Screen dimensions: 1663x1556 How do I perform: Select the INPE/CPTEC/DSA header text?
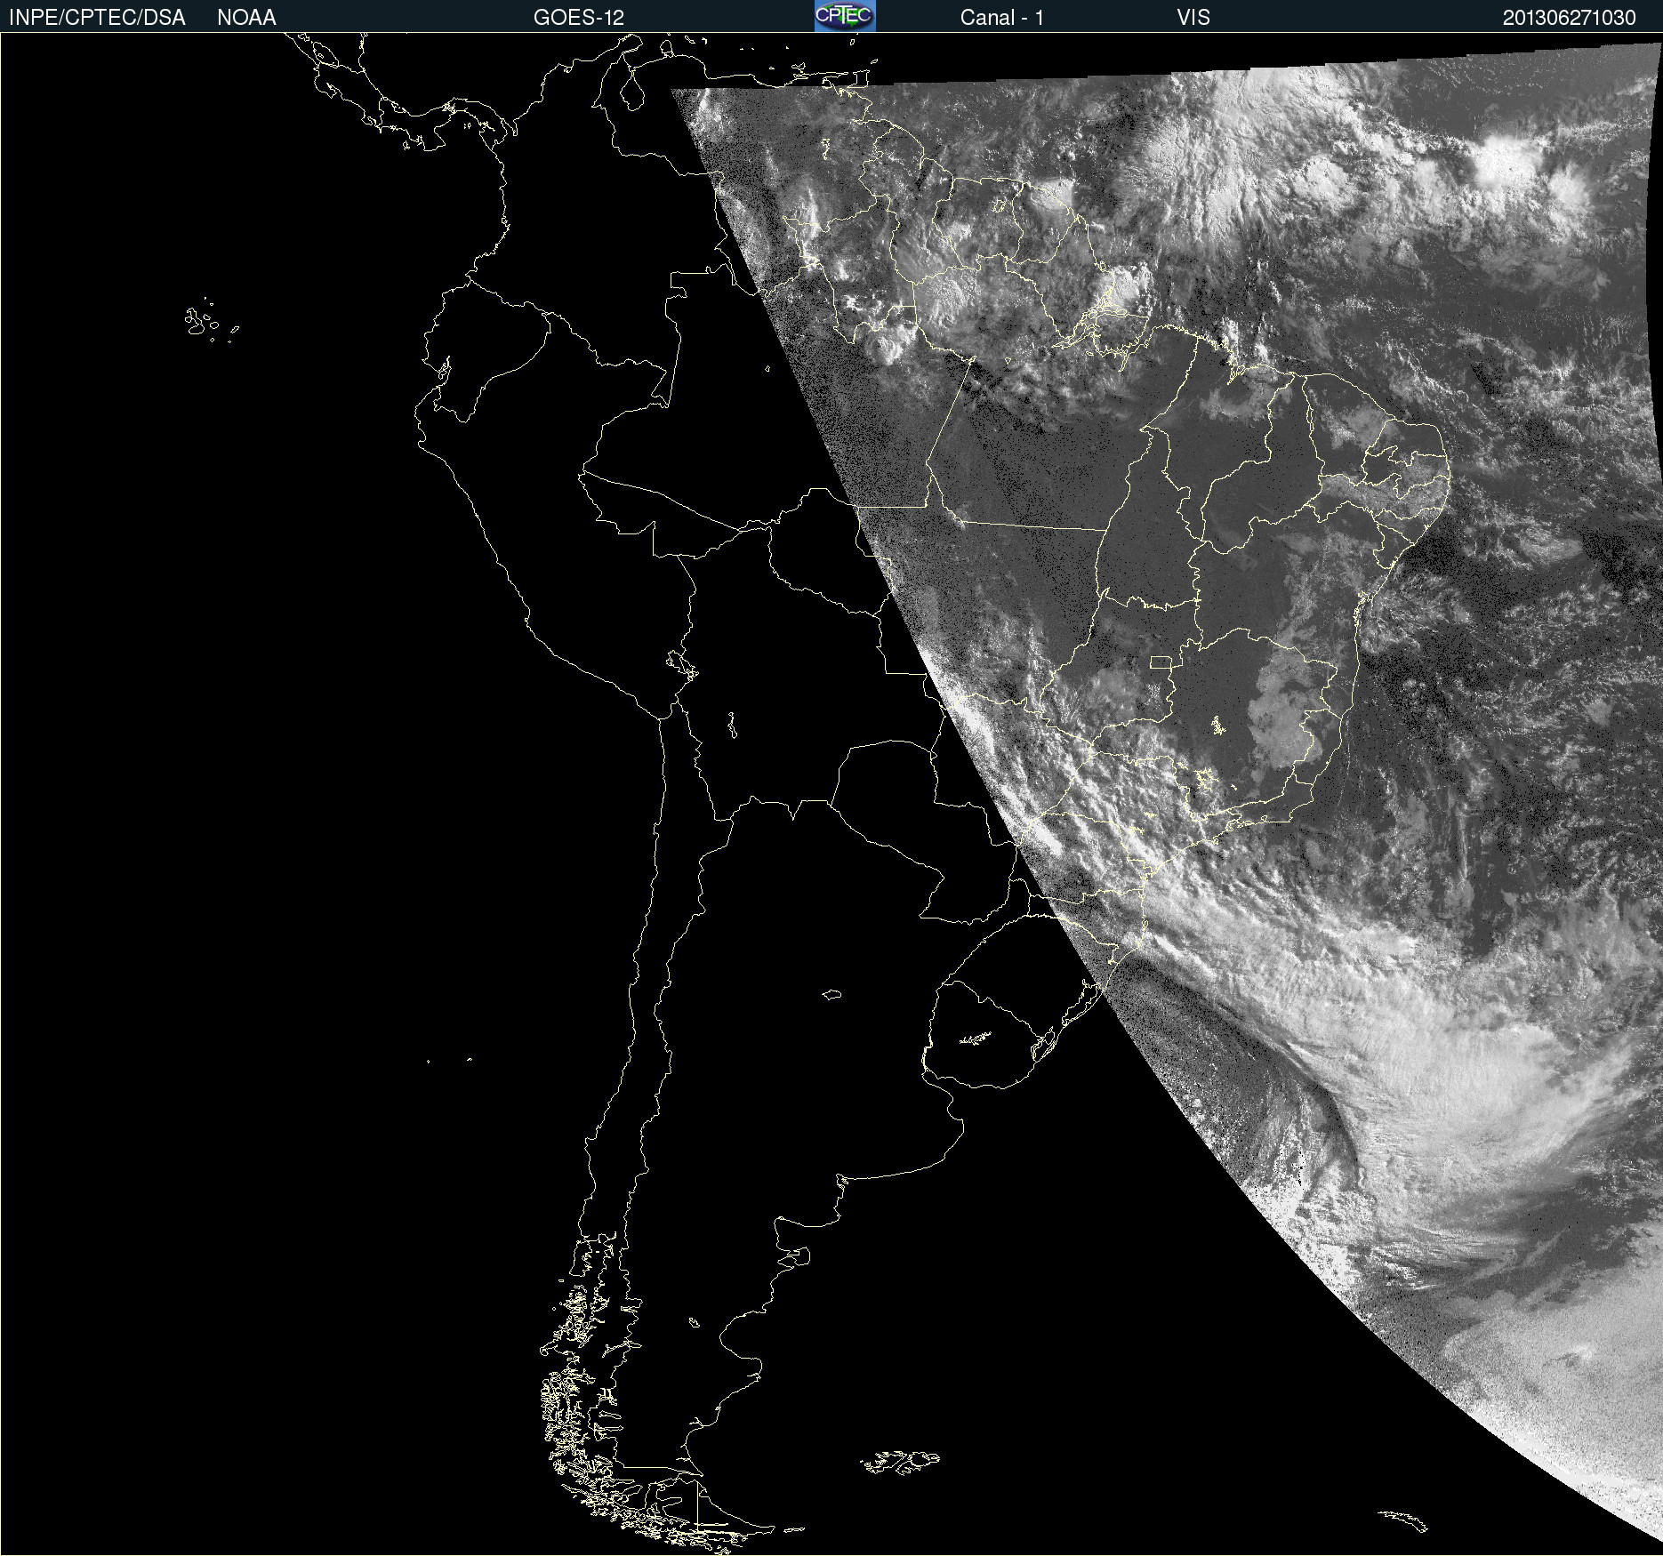97,18
